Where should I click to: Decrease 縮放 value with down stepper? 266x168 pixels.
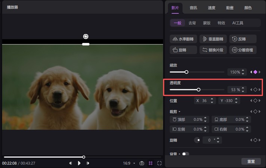(x=243, y=74)
